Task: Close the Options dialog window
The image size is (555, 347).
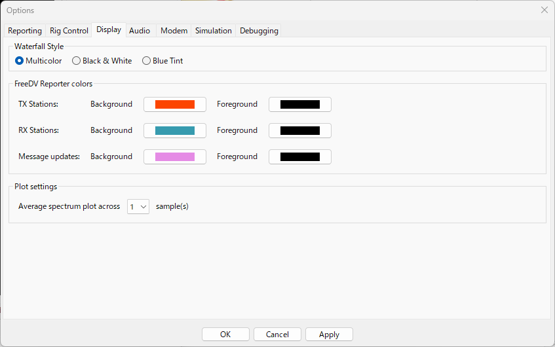Action: (x=544, y=10)
